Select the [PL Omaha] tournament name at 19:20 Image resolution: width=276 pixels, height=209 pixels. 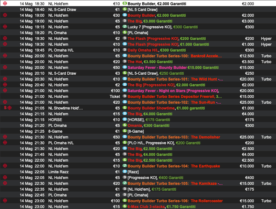[x=138, y=33]
